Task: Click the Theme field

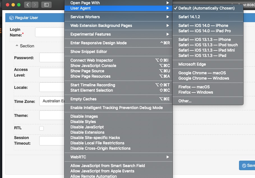Action: (52, 115)
